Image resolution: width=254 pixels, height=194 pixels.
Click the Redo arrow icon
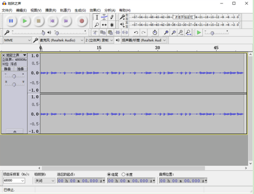(143, 32)
